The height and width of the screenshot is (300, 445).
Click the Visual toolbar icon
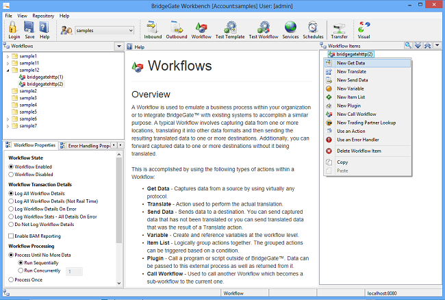click(x=364, y=29)
